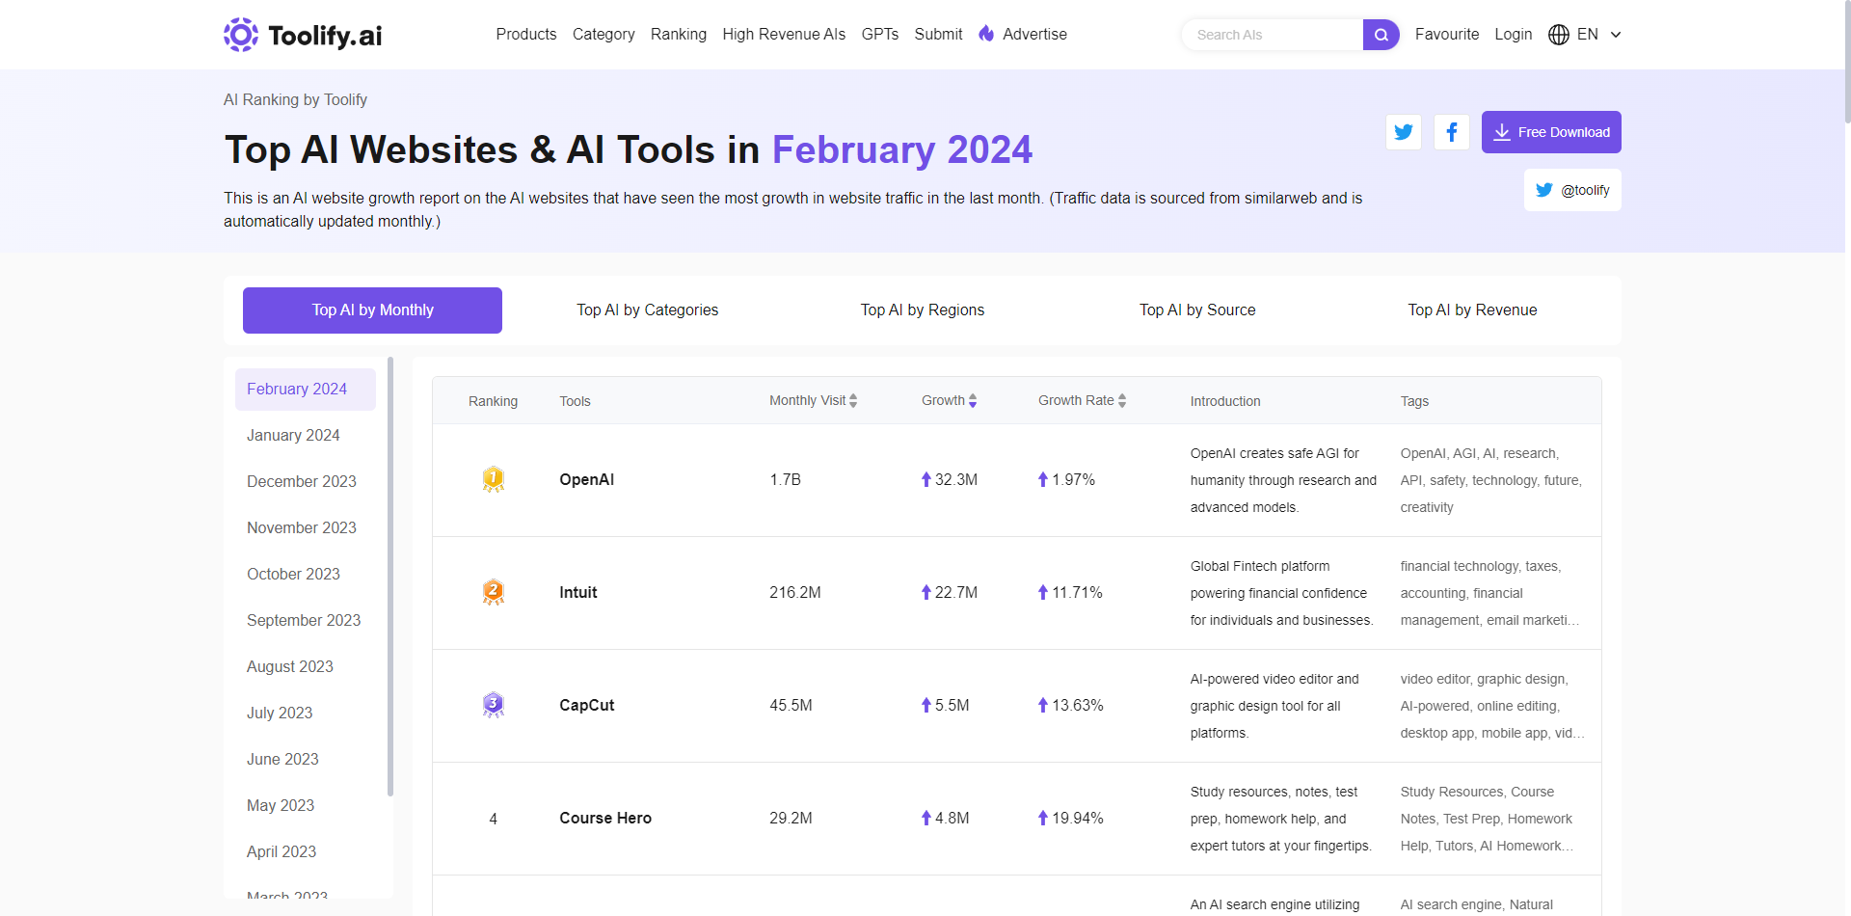Click Intuit's 11.71% growth rate

(x=1077, y=592)
